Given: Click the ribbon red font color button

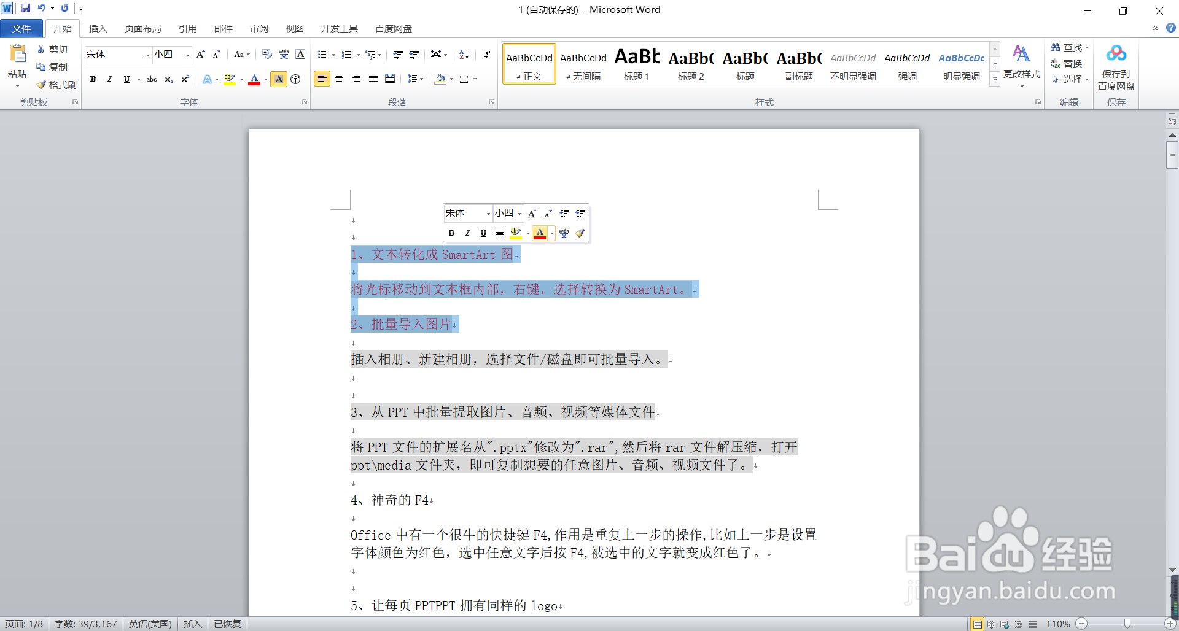Looking at the screenshot, I should 254,79.
